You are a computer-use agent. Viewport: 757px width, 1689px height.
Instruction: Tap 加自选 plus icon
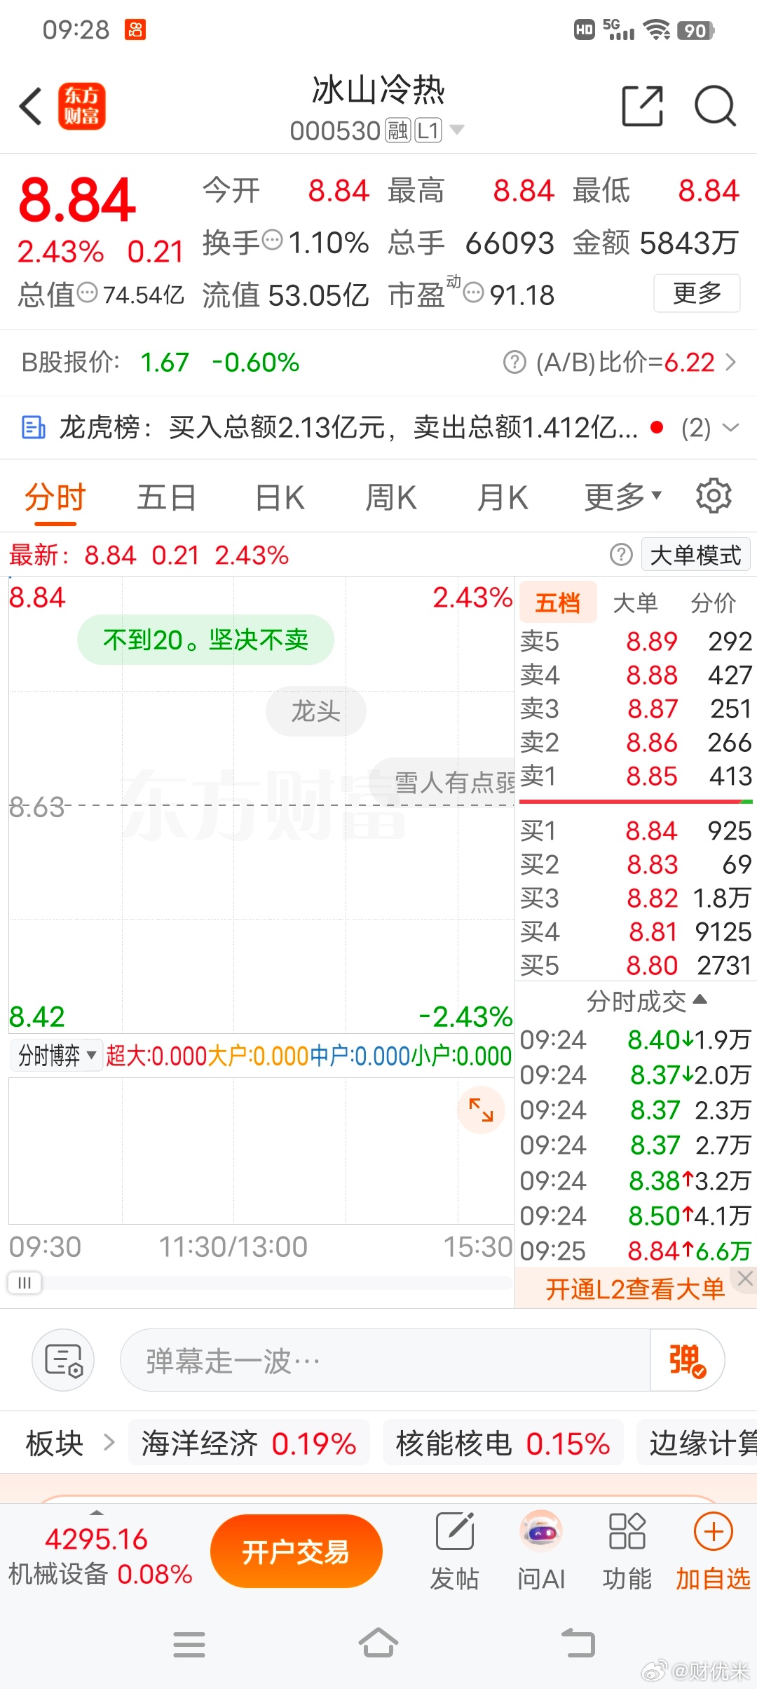coord(713,1550)
